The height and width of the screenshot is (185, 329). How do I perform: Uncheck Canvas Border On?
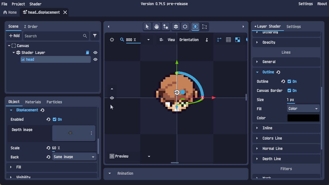point(289,91)
